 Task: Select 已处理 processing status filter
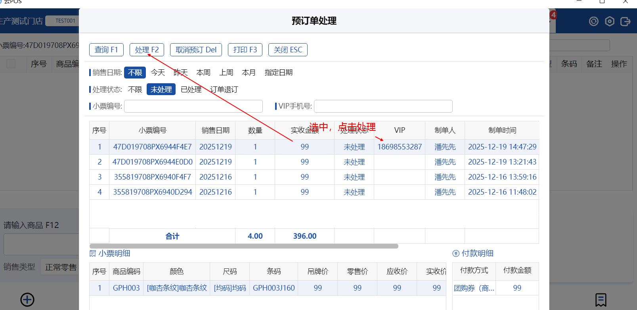coord(191,90)
